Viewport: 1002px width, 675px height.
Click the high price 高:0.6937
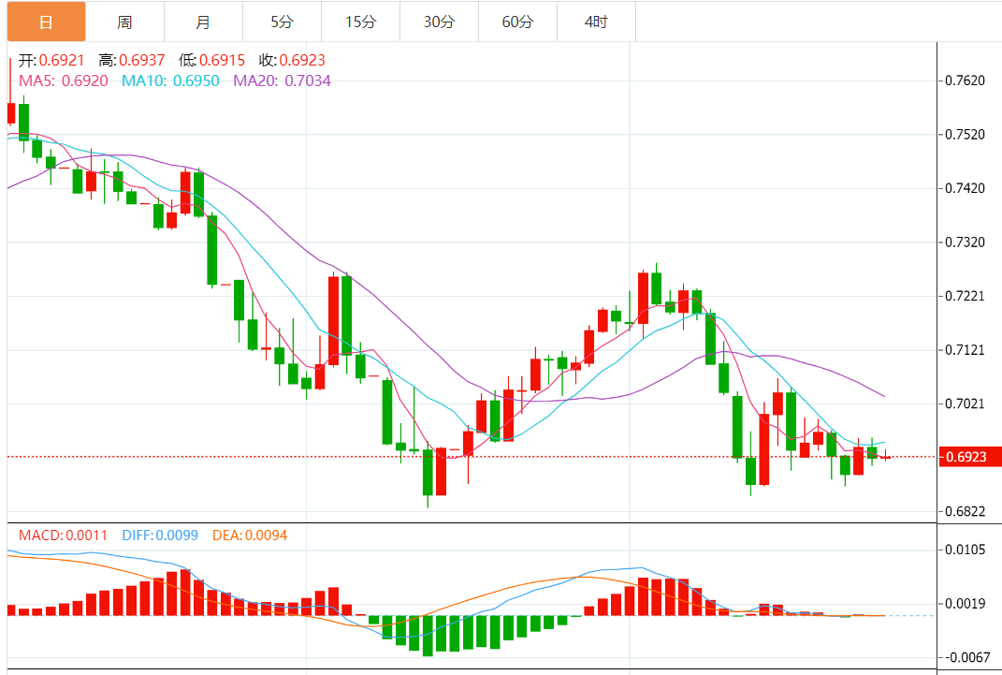[132, 61]
